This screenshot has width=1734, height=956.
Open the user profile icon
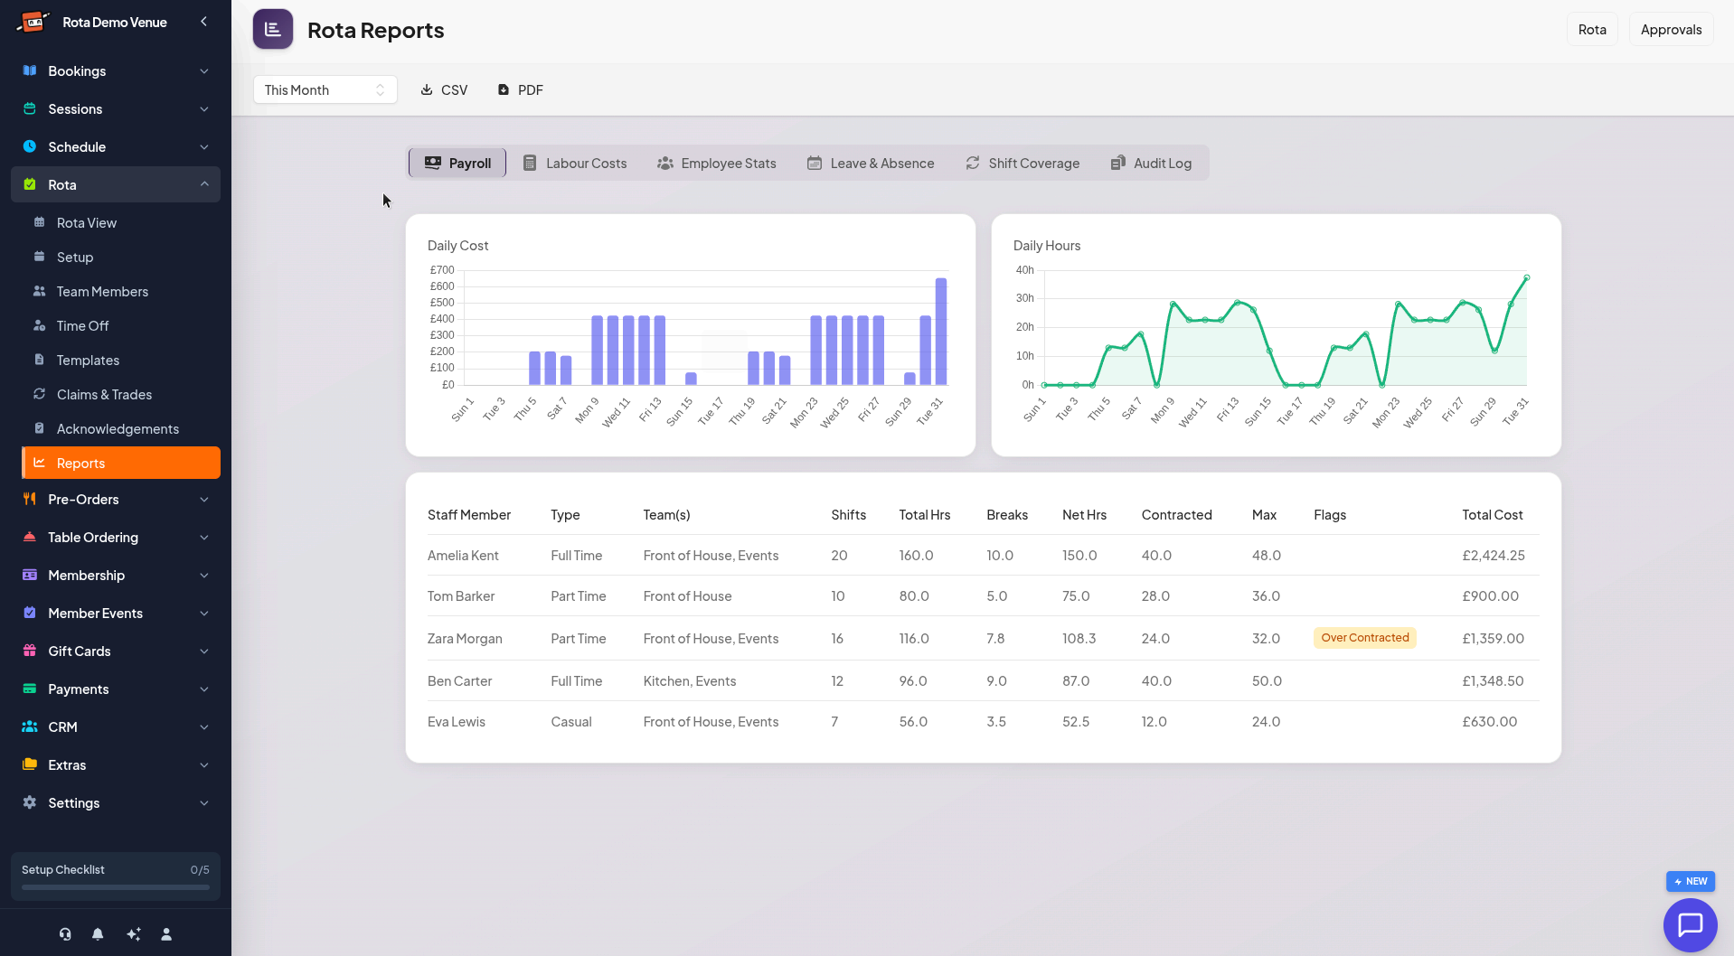tap(166, 934)
